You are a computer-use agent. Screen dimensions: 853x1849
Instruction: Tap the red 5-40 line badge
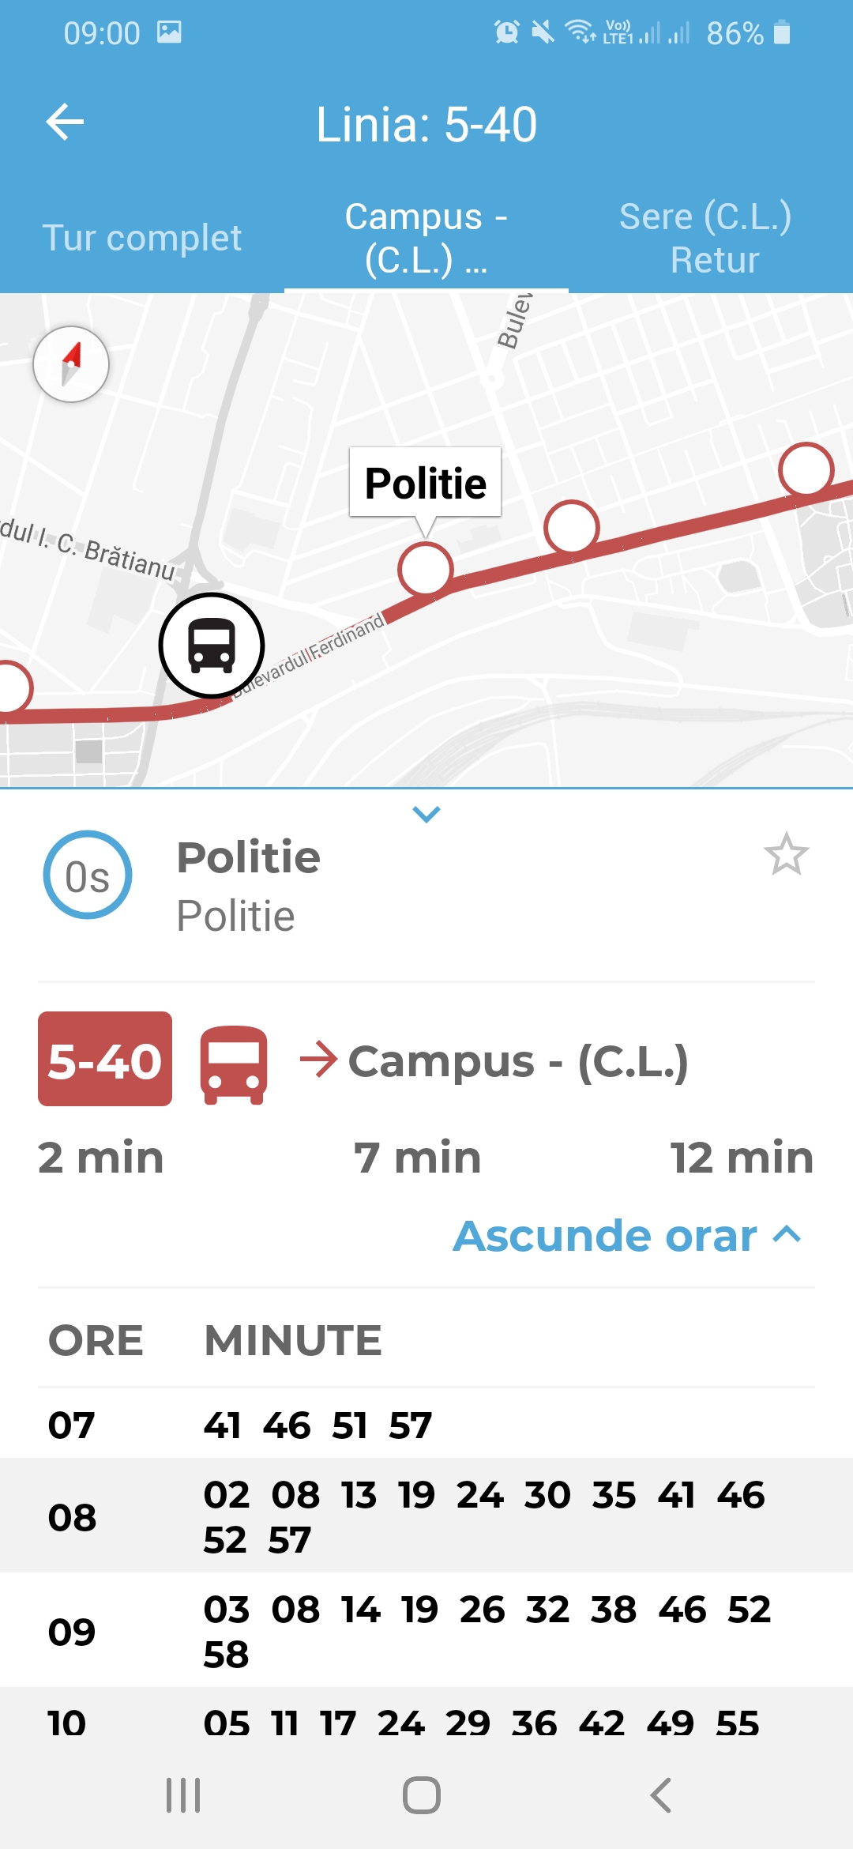(105, 1059)
